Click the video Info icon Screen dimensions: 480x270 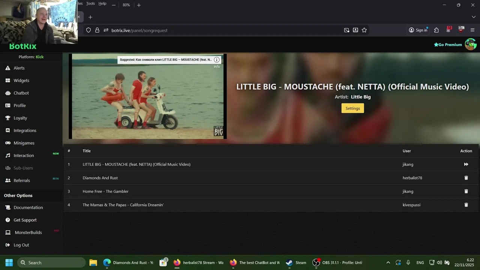point(217,60)
